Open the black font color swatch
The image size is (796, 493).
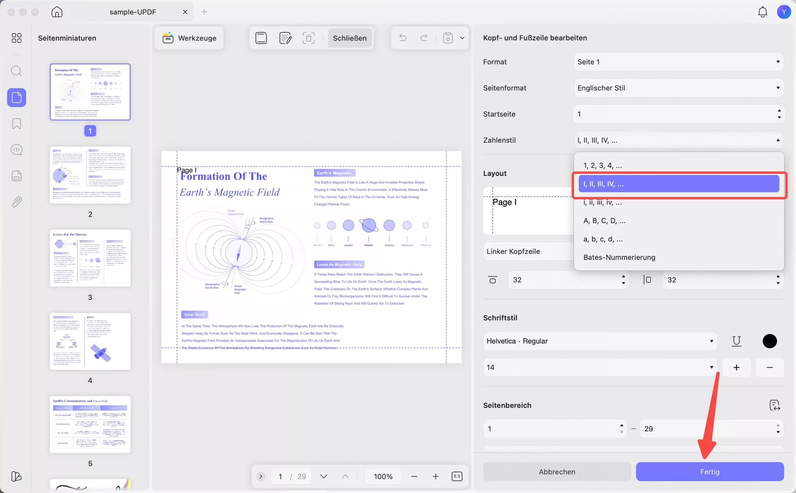coord(769,341)
